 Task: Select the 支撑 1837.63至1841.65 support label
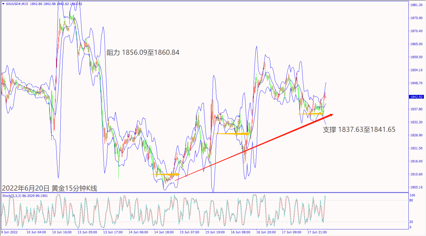[359, 129]
